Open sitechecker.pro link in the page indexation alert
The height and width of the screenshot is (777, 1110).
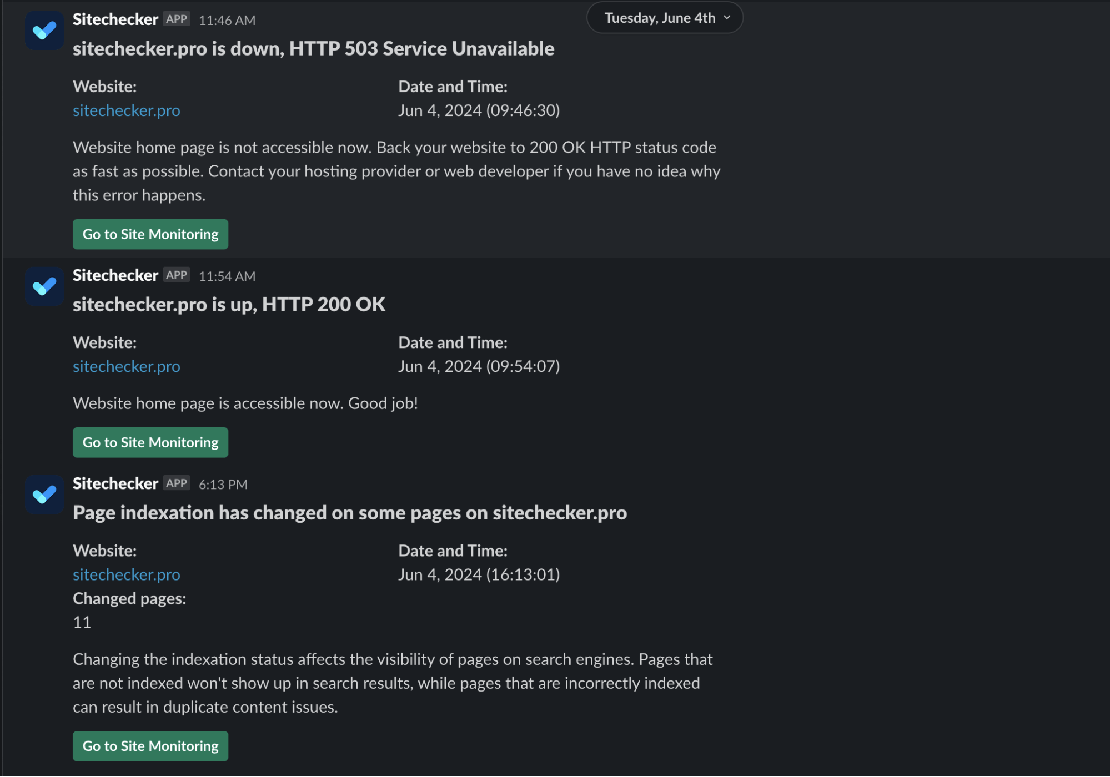click(127, 574)
